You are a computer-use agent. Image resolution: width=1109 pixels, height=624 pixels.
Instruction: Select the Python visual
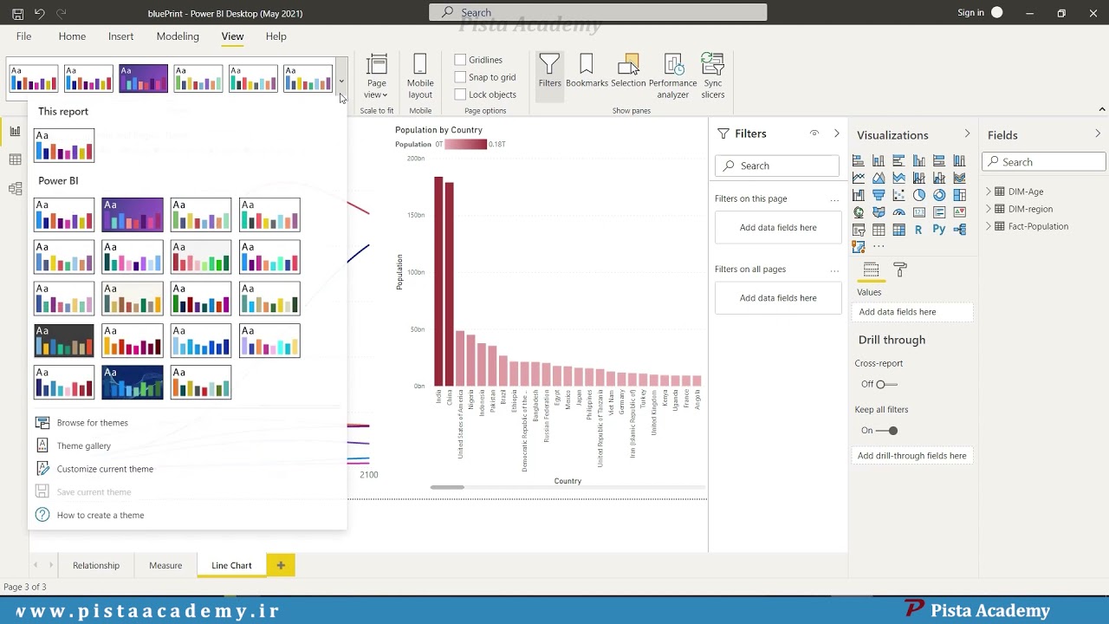pos(939,230)
